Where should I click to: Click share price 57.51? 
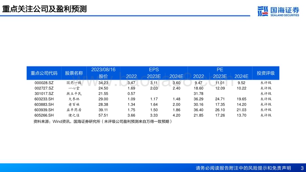[103, 115]
